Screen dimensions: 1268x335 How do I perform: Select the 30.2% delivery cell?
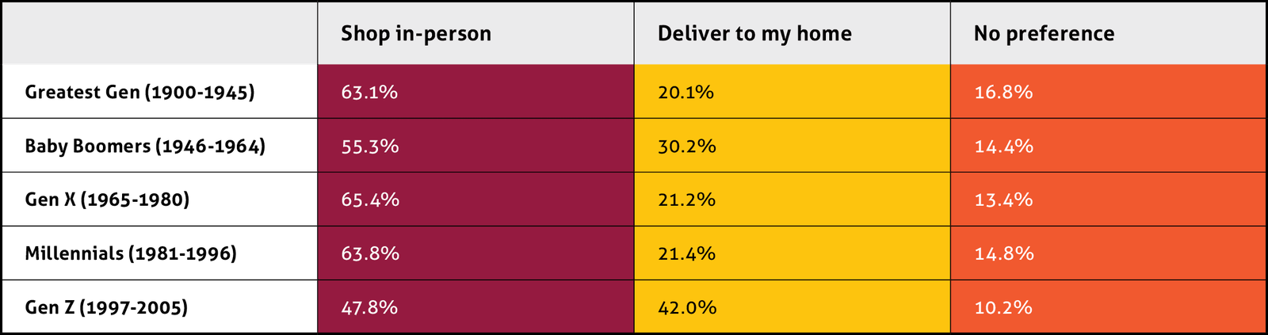[687, 146]
